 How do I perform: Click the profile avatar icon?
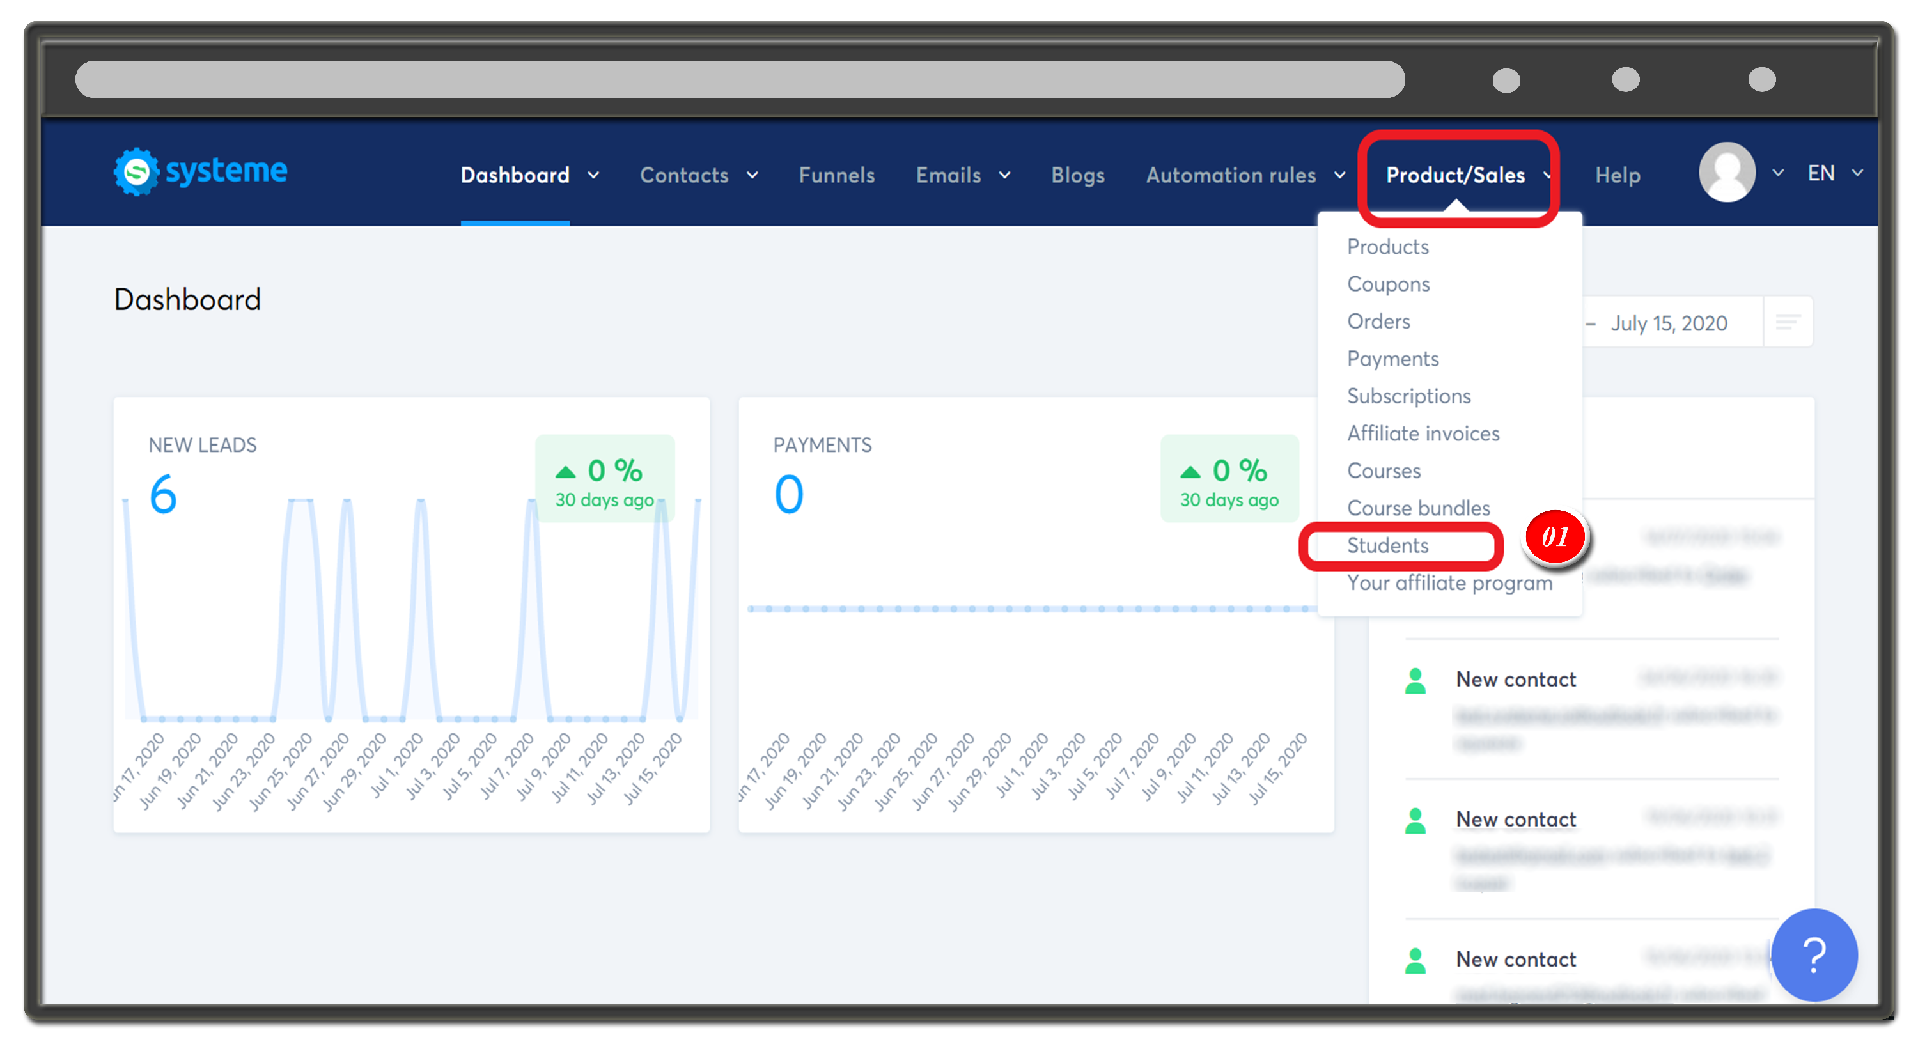[x=1727, y=172]
